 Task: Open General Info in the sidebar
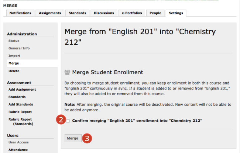coord(19,48)
